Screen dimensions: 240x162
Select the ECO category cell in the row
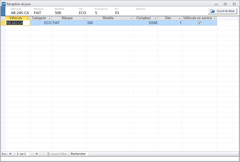[41, 23]
